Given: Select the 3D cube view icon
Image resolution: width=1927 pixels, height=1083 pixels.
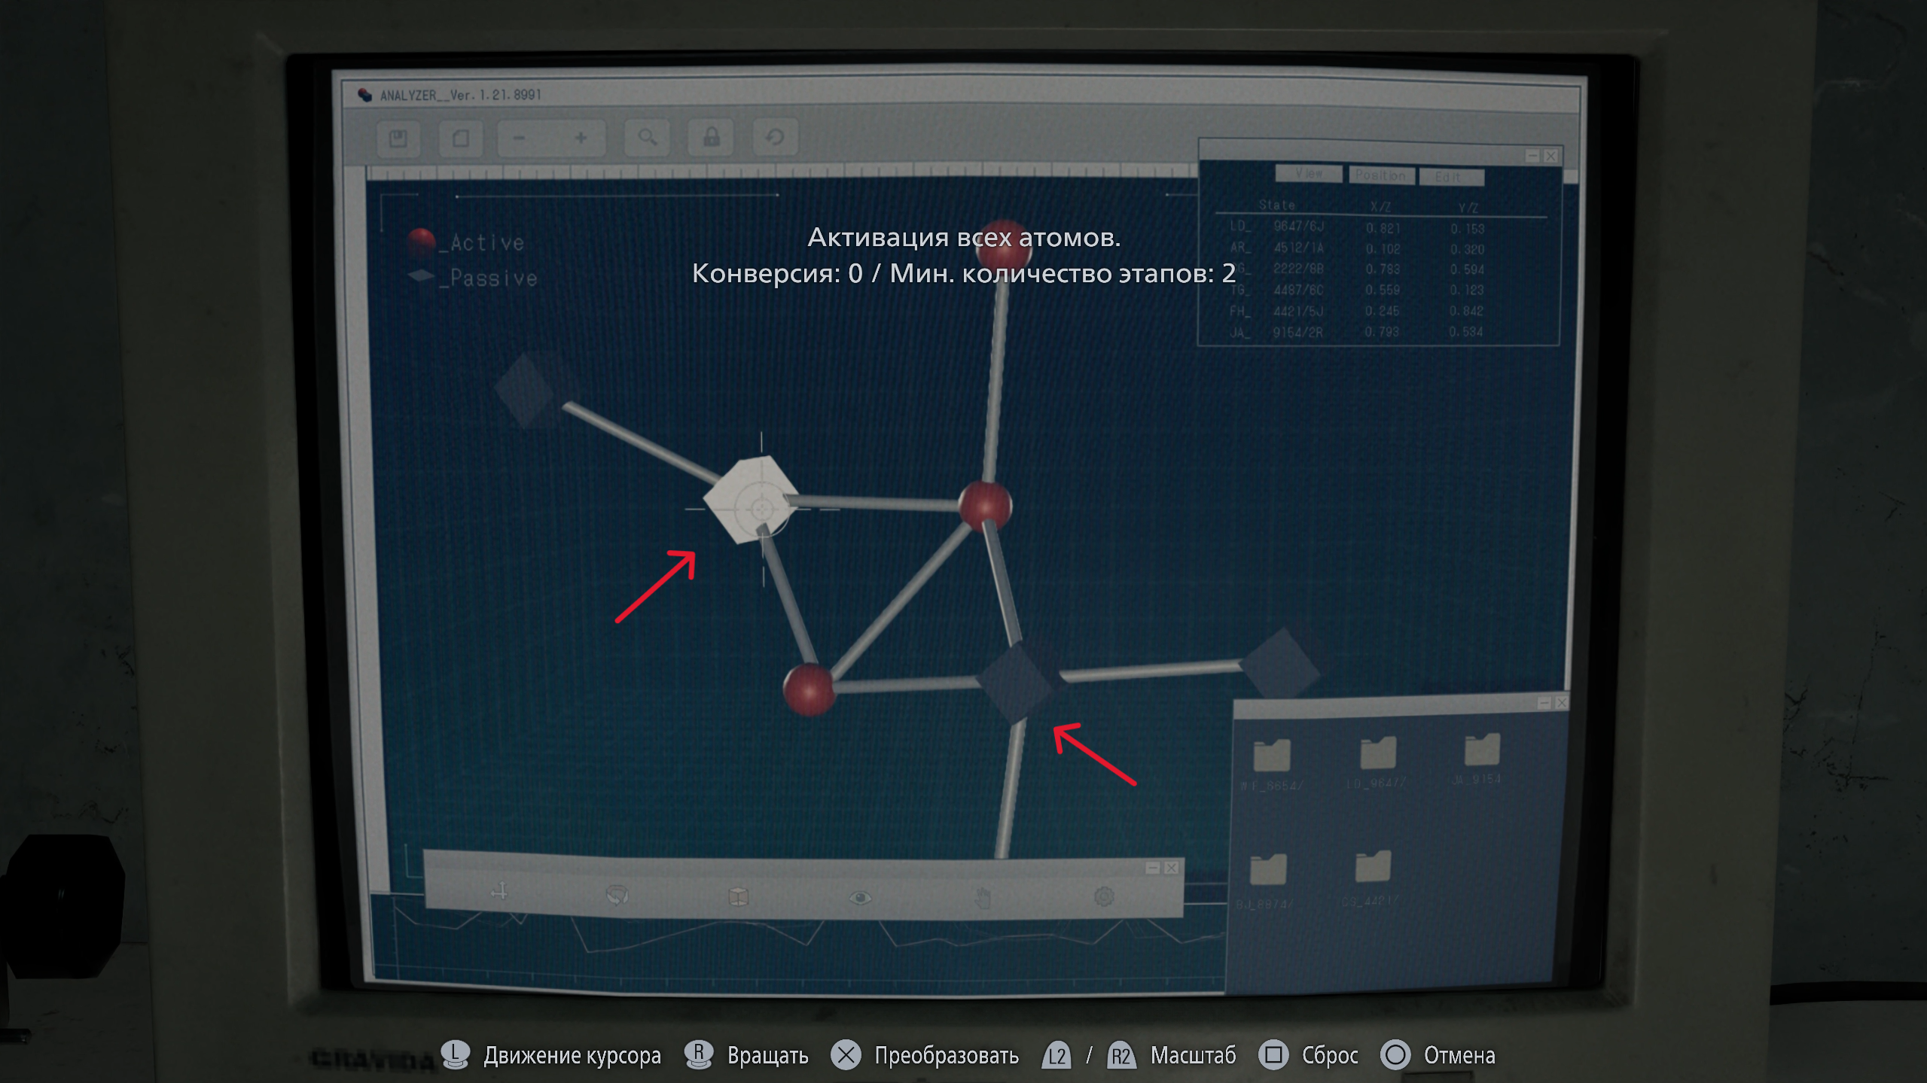Looking at the screenshot, I should [738, 896].
